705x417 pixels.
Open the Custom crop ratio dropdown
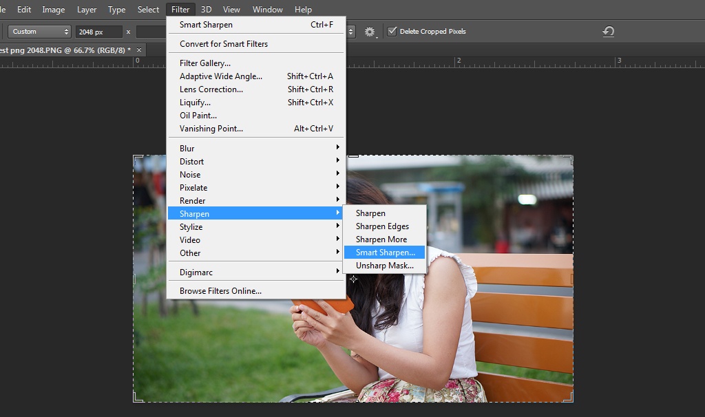click(x=40, y=32)
